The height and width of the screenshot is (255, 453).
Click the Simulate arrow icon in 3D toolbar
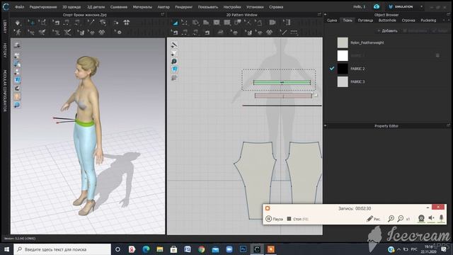point(18,23)
